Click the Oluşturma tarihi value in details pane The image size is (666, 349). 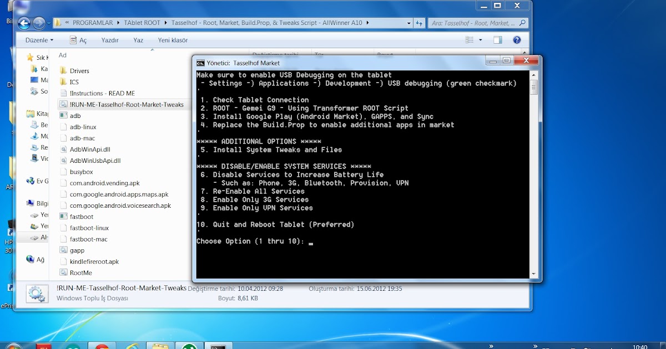click(x=379, y=289)
